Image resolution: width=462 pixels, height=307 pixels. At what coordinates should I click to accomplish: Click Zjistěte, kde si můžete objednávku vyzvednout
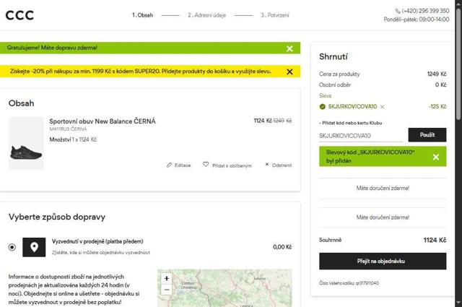pos(101,252)
